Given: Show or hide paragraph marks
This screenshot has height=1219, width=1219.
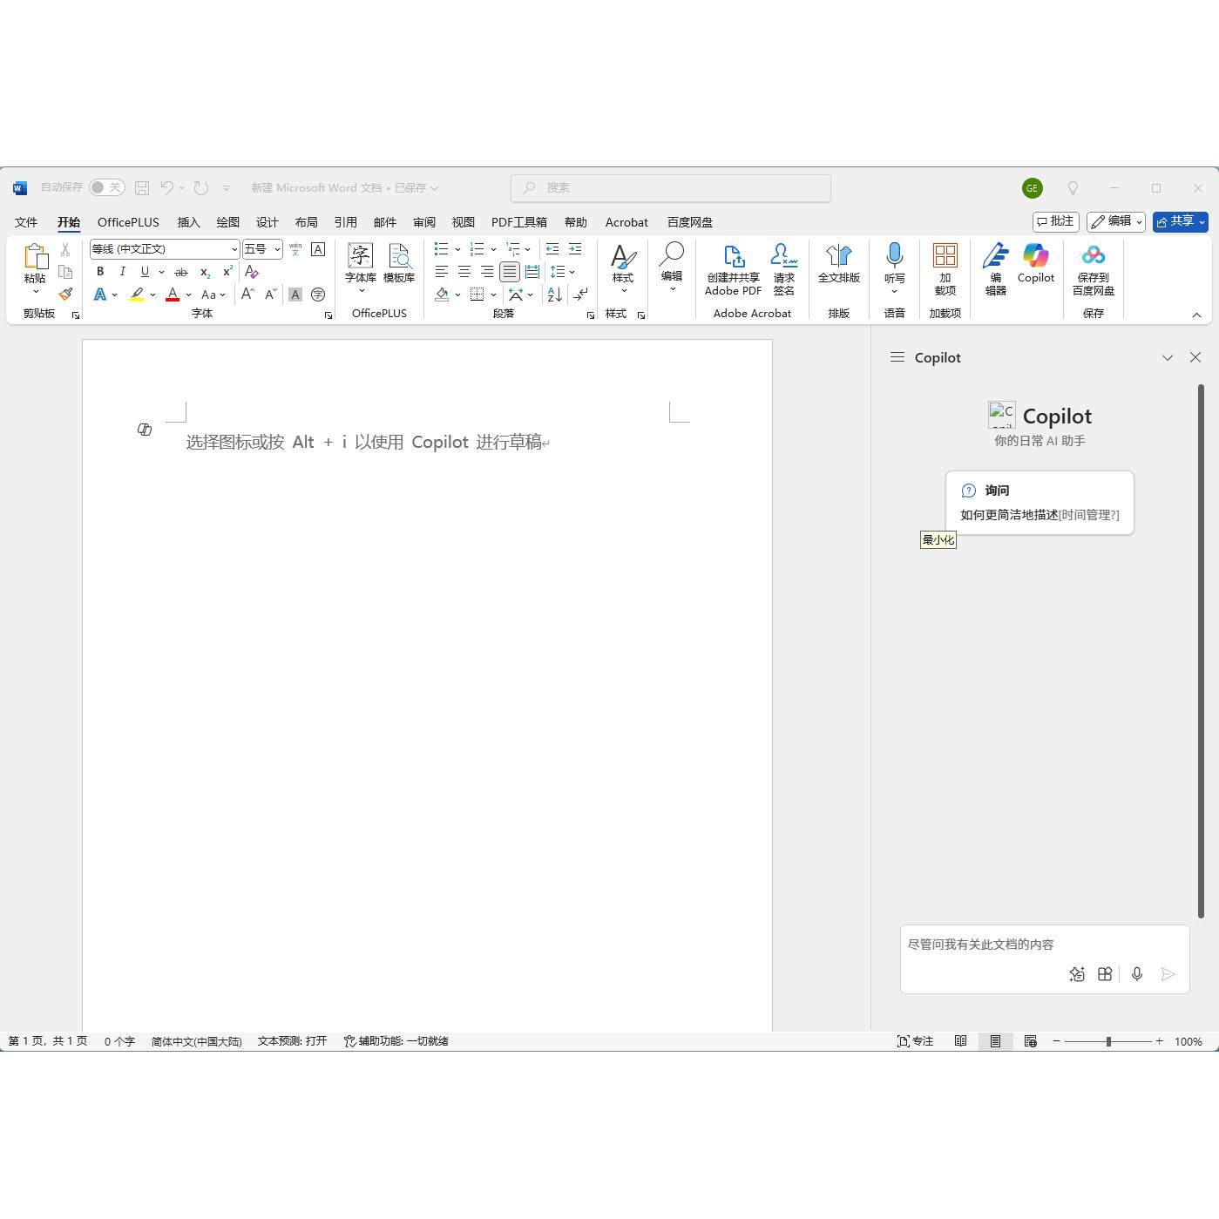Looking at the screenshot, I should click(581, 295).
